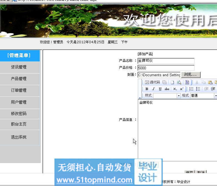The width and height of the screenshot is (217, 186).
Task: Apply Subscript formatting
Action: (x=175, y=89)
